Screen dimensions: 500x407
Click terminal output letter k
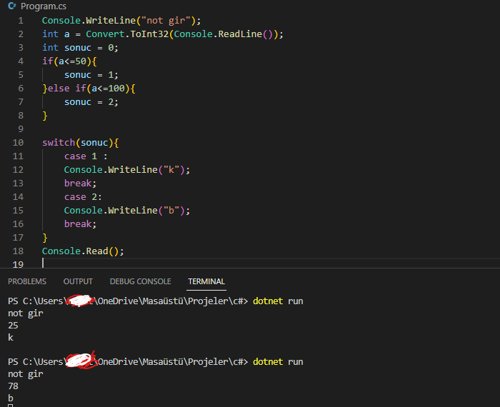(11, 338)
